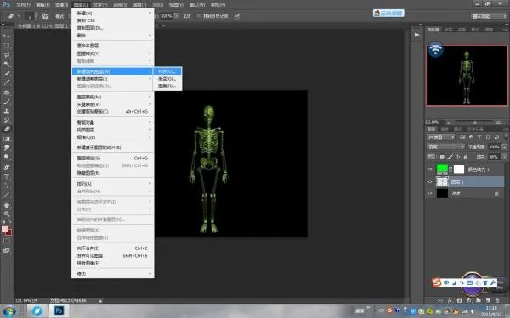The width and height of the screenshot is (510, 318).
Task: Click the Navigator zoom slider
Action: (475, 122)
